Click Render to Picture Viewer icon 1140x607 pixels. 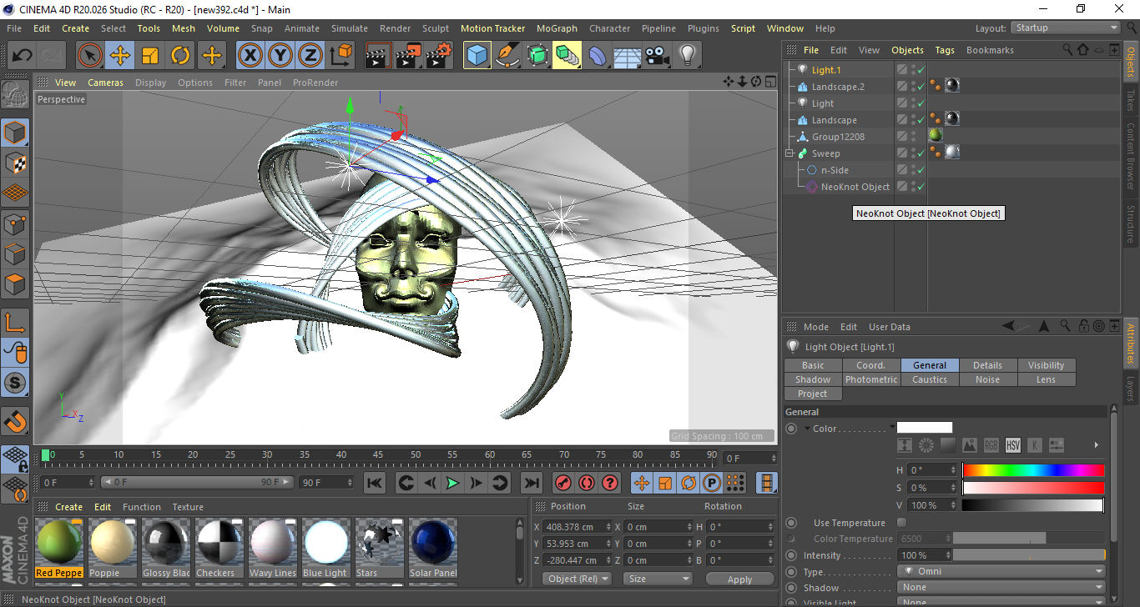(408, 56)
